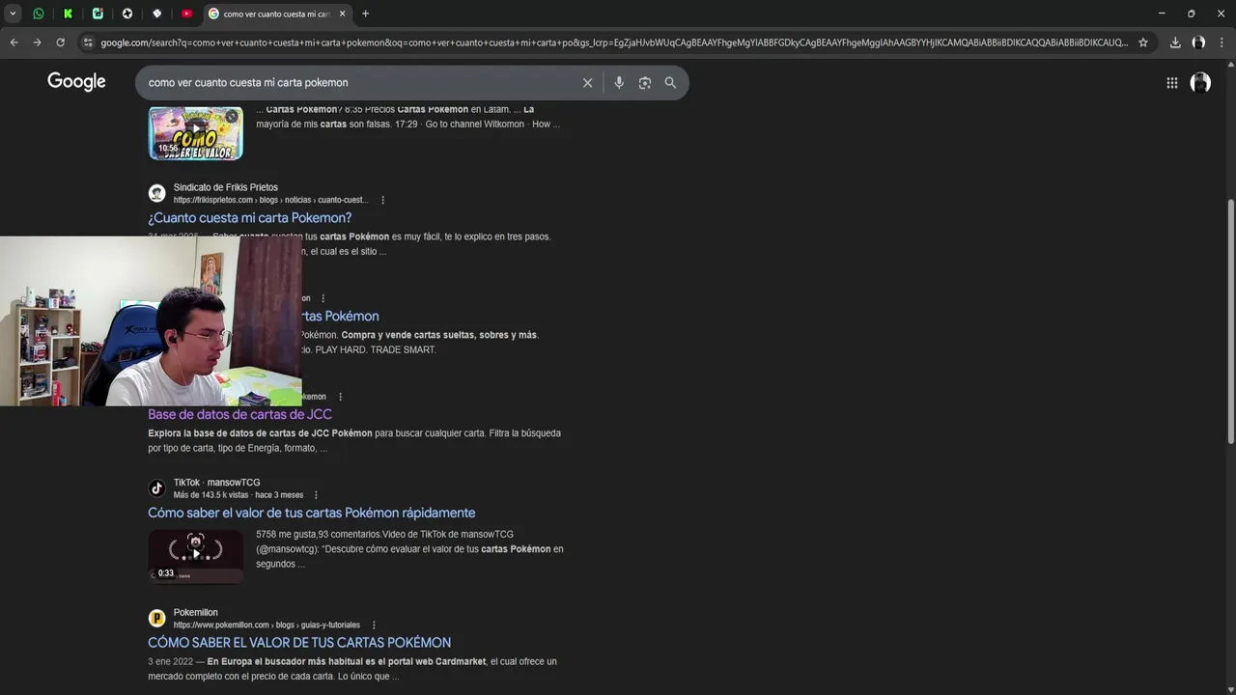Select the pinned tab with star icon
The width and height of the screenshot is (1236, 695).
pos(126,14)
